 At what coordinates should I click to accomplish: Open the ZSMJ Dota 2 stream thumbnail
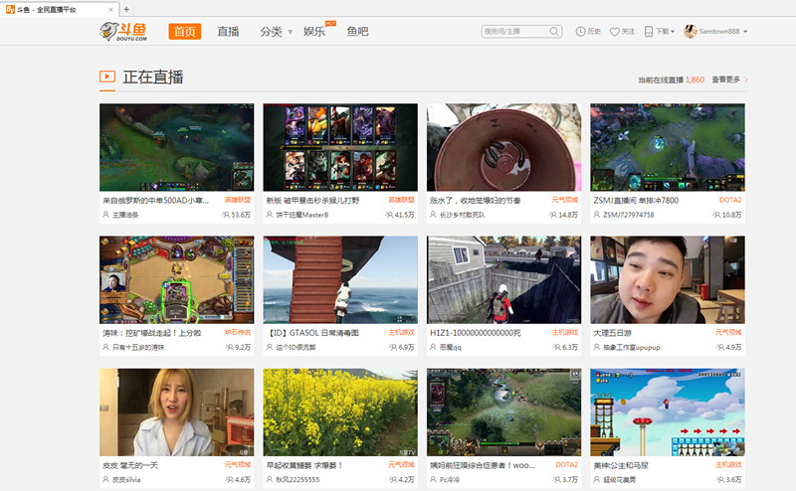pyautogui.click(x=668, y=147)
